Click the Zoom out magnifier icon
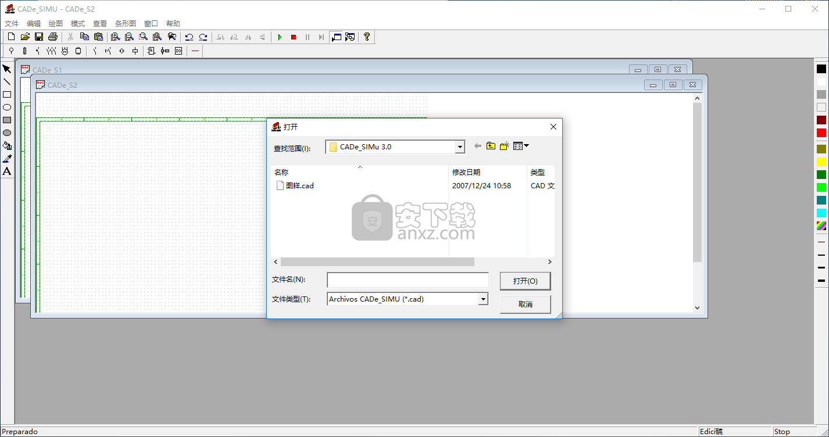The height and width of the screenshot is (437, 829). [x=129, y=37]
